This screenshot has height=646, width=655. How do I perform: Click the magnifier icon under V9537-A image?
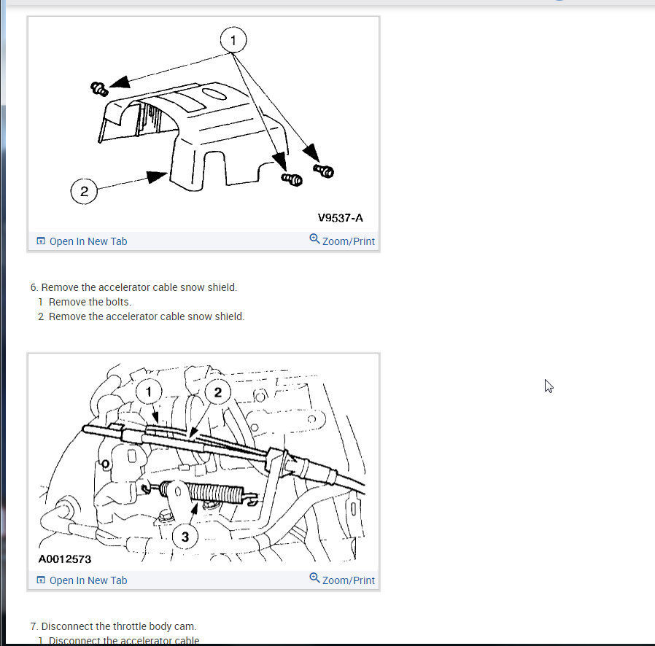(x=314, y=239)
